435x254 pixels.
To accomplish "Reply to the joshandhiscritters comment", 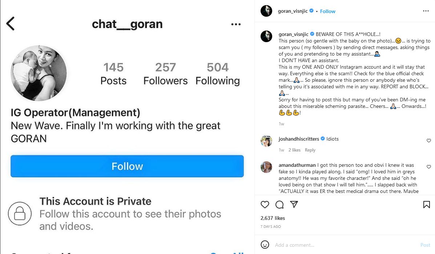I will pos(310,150).
